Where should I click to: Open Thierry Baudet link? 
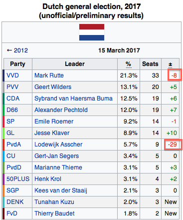pos(54,213)
